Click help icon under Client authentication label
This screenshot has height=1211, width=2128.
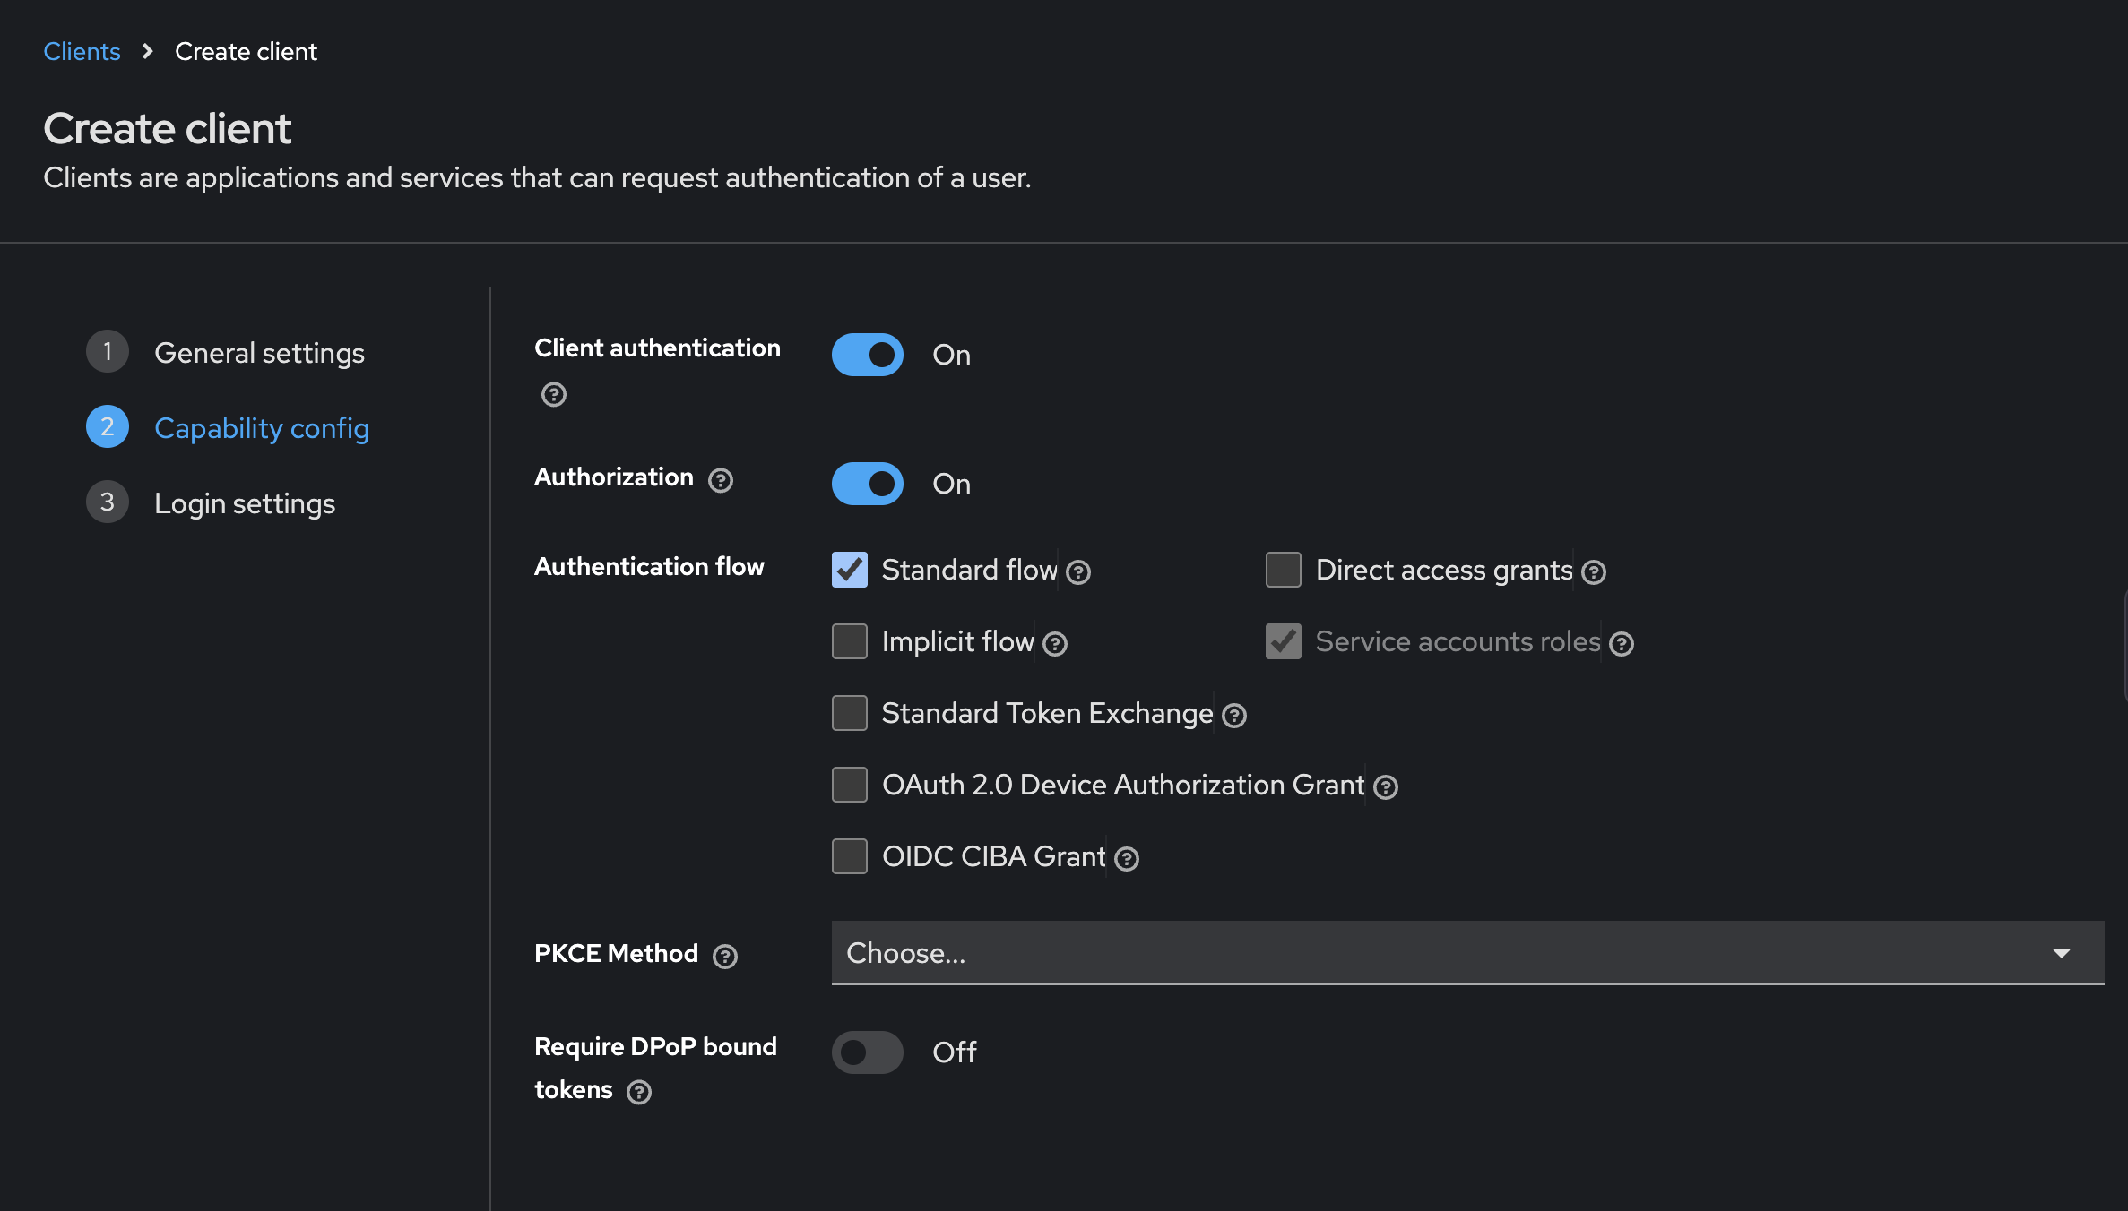tap(553, 394)
